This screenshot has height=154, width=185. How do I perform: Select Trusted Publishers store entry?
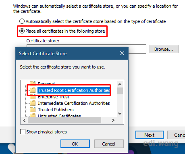pyautogui.click(x=56, y=110)
